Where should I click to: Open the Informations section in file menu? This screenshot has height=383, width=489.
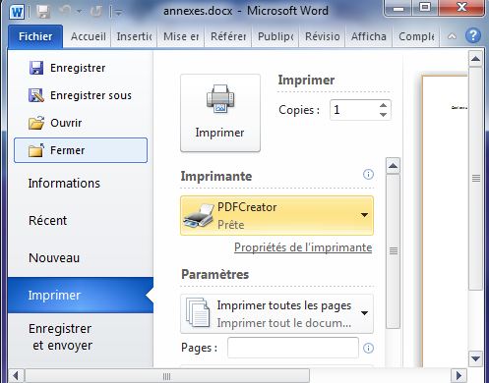pyautogui.click(x=64, y=184)
